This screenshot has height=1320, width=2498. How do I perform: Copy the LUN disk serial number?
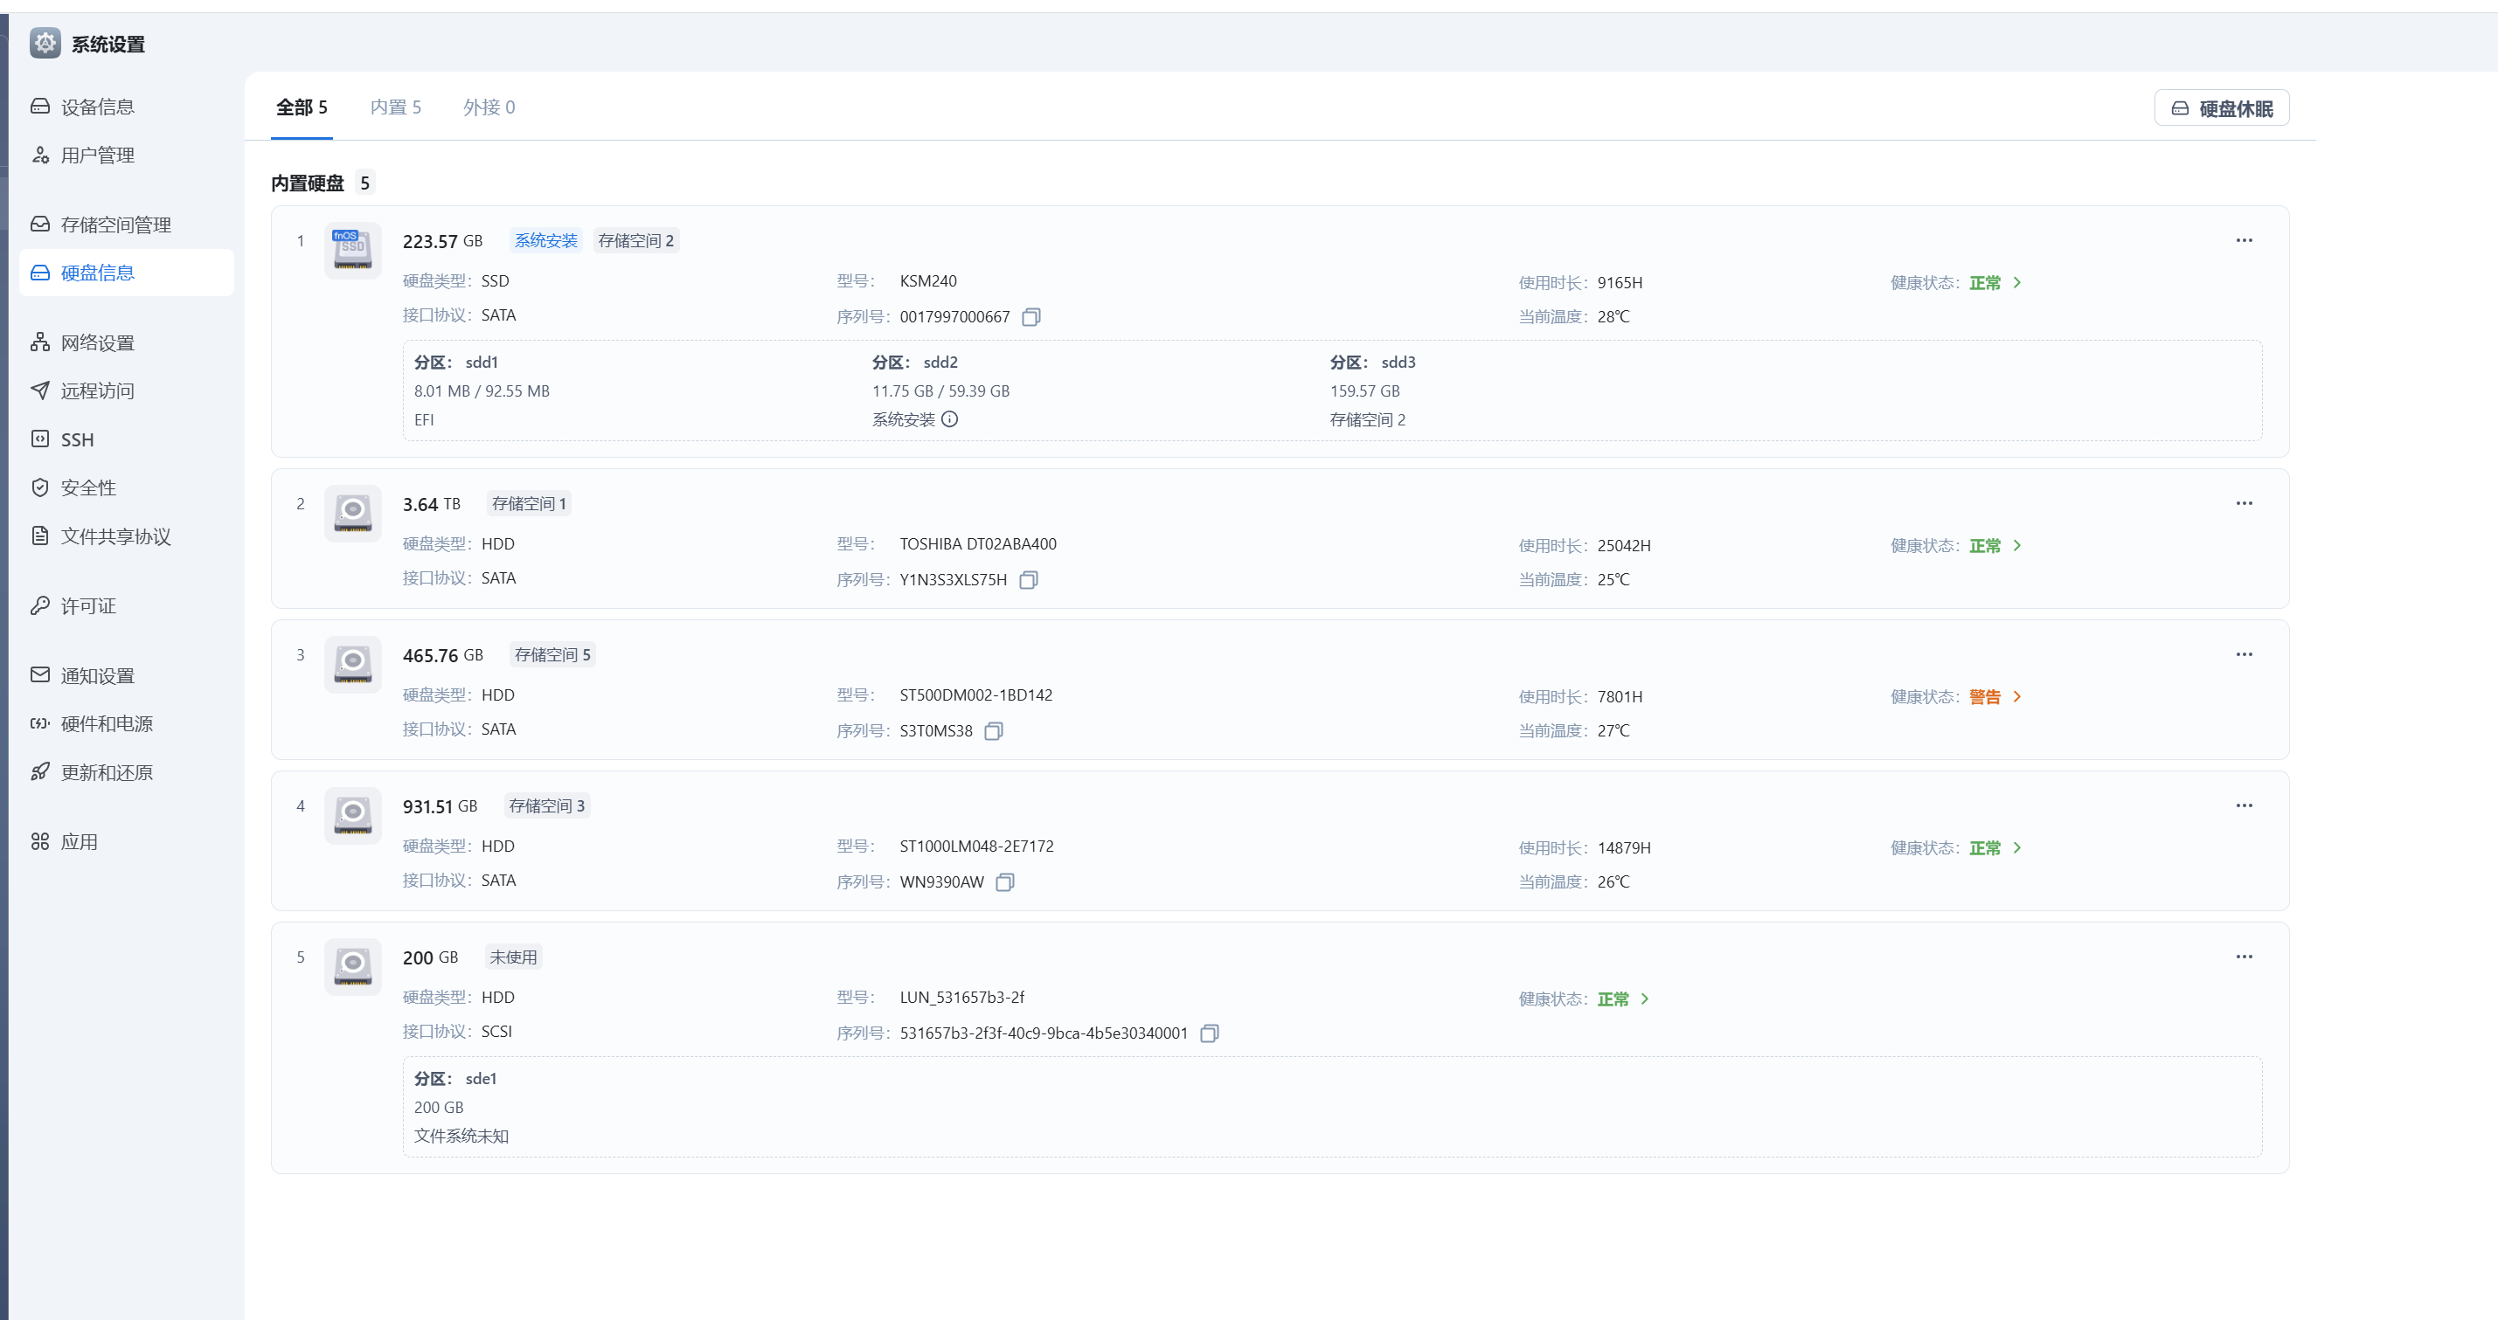1208,1033
